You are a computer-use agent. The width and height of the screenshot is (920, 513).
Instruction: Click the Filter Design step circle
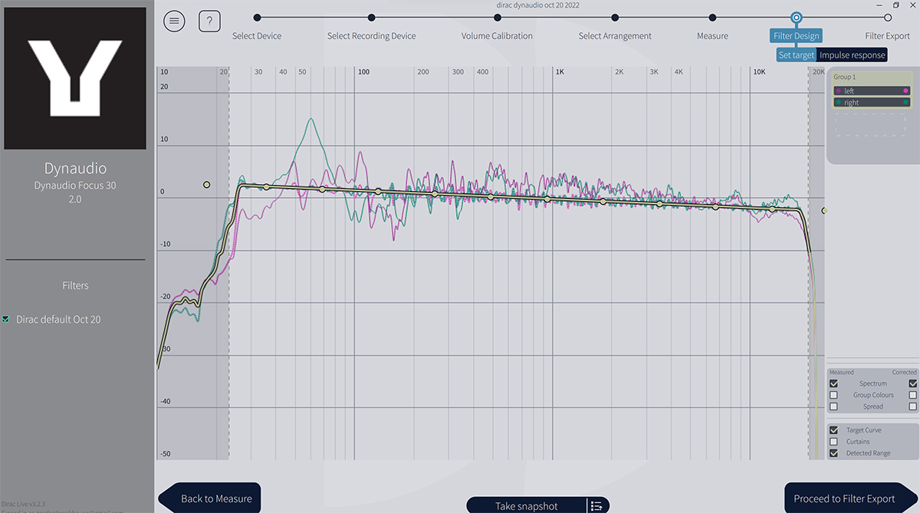[x=797, y=18]
